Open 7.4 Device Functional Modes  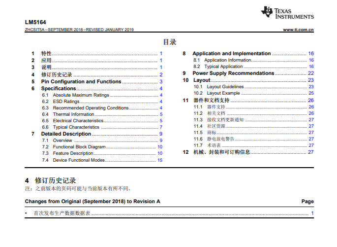pos(102,160)
